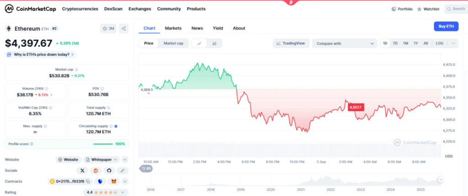Open info icon beside Vol/Mkt Cap (24h)

pyautogui.click(x=50, y=108)
